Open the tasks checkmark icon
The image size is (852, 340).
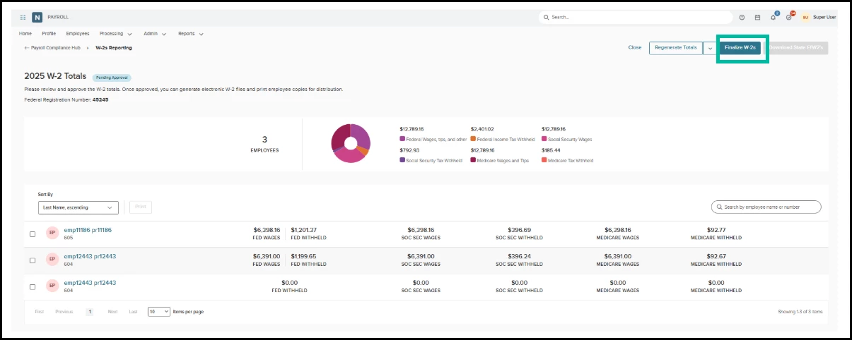pyautogui.click(x=789, y=17)
